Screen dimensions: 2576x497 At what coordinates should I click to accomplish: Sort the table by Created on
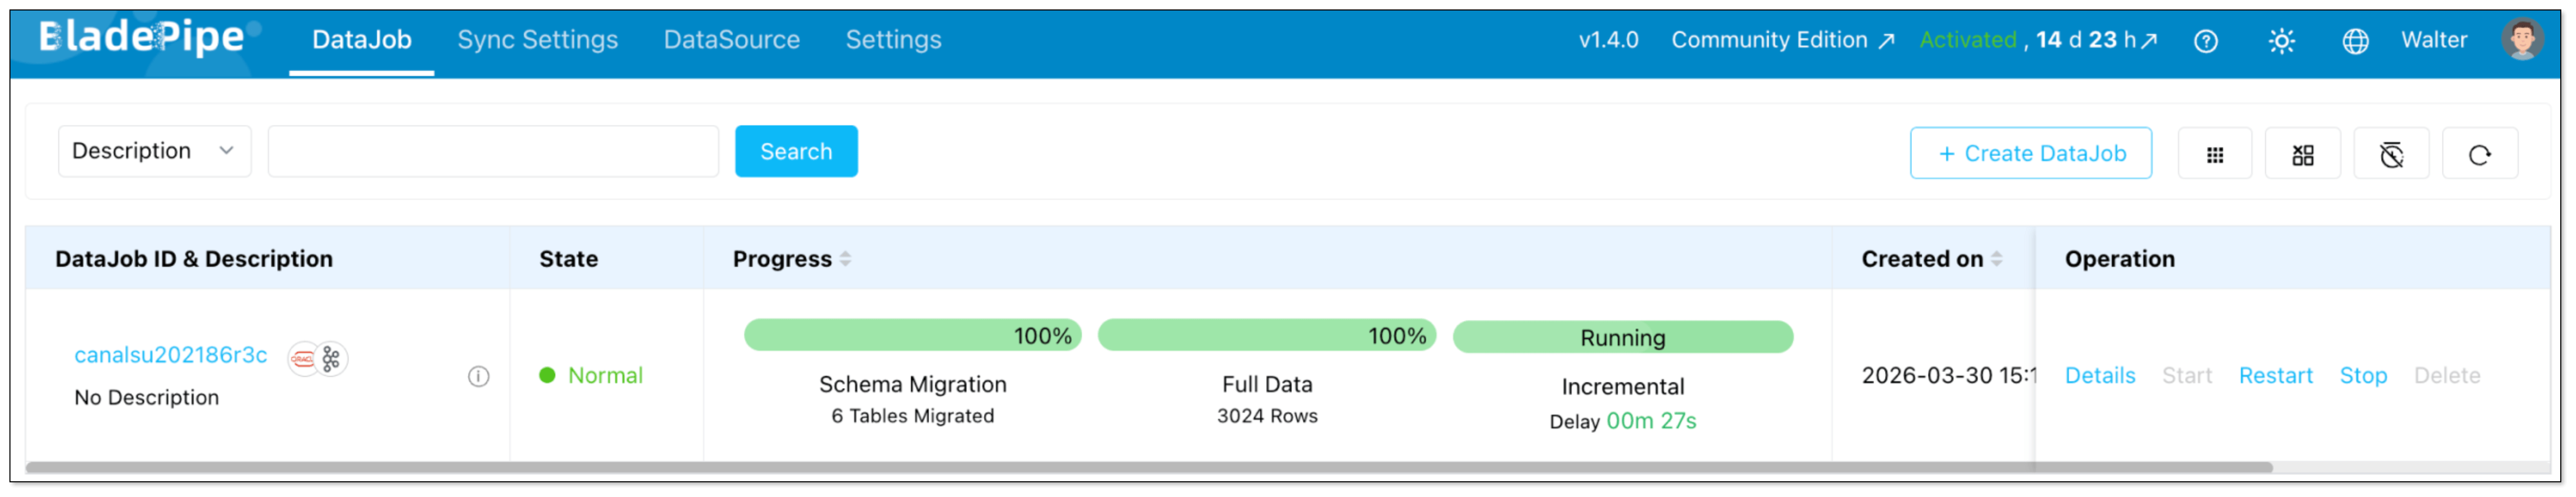(1996, 259)
